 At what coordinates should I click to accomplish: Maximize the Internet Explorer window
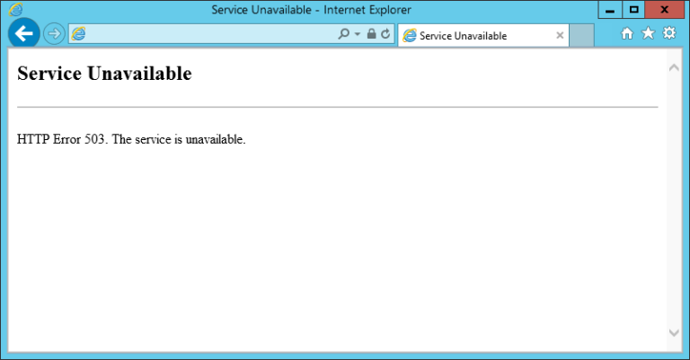coord(633,10)
